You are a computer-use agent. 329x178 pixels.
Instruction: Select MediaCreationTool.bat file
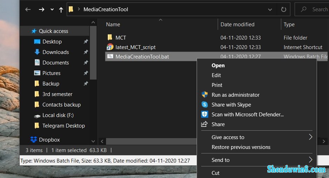(x=142, y=57)
